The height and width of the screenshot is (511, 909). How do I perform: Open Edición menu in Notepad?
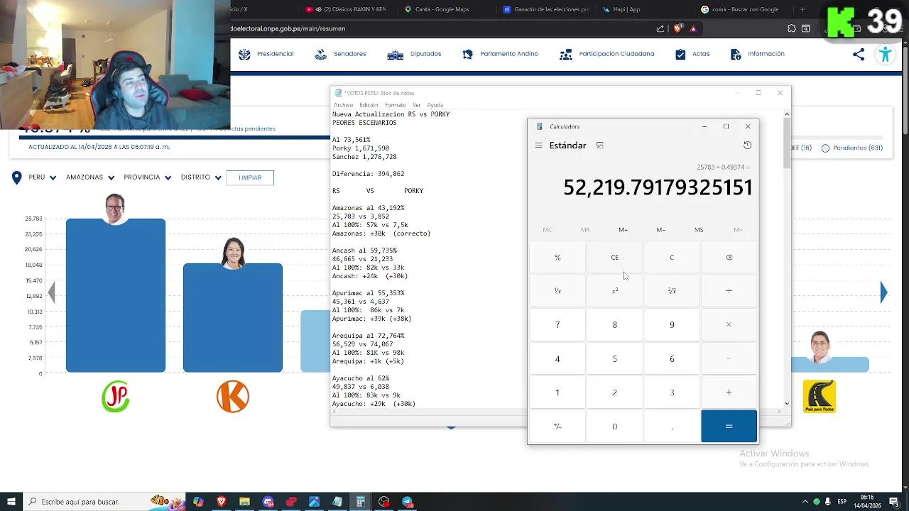pyautogui.click(x=369, y=105)
